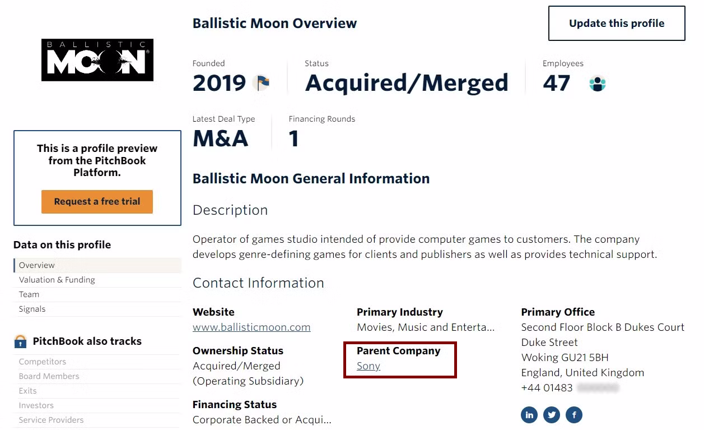Open the Investors locked item
Image resolution: width=704 pixels, height=430 pixels.
point(36,405)
